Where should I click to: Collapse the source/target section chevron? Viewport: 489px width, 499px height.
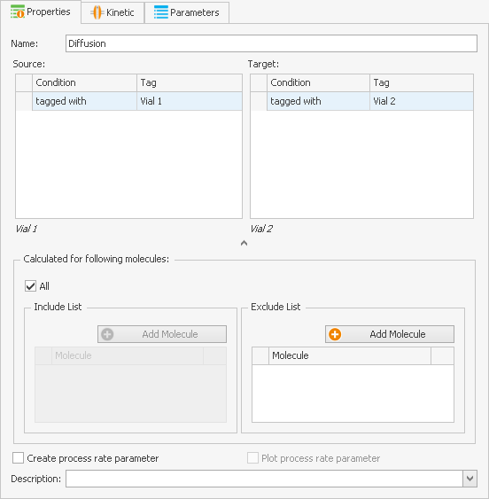coord(244,243)
